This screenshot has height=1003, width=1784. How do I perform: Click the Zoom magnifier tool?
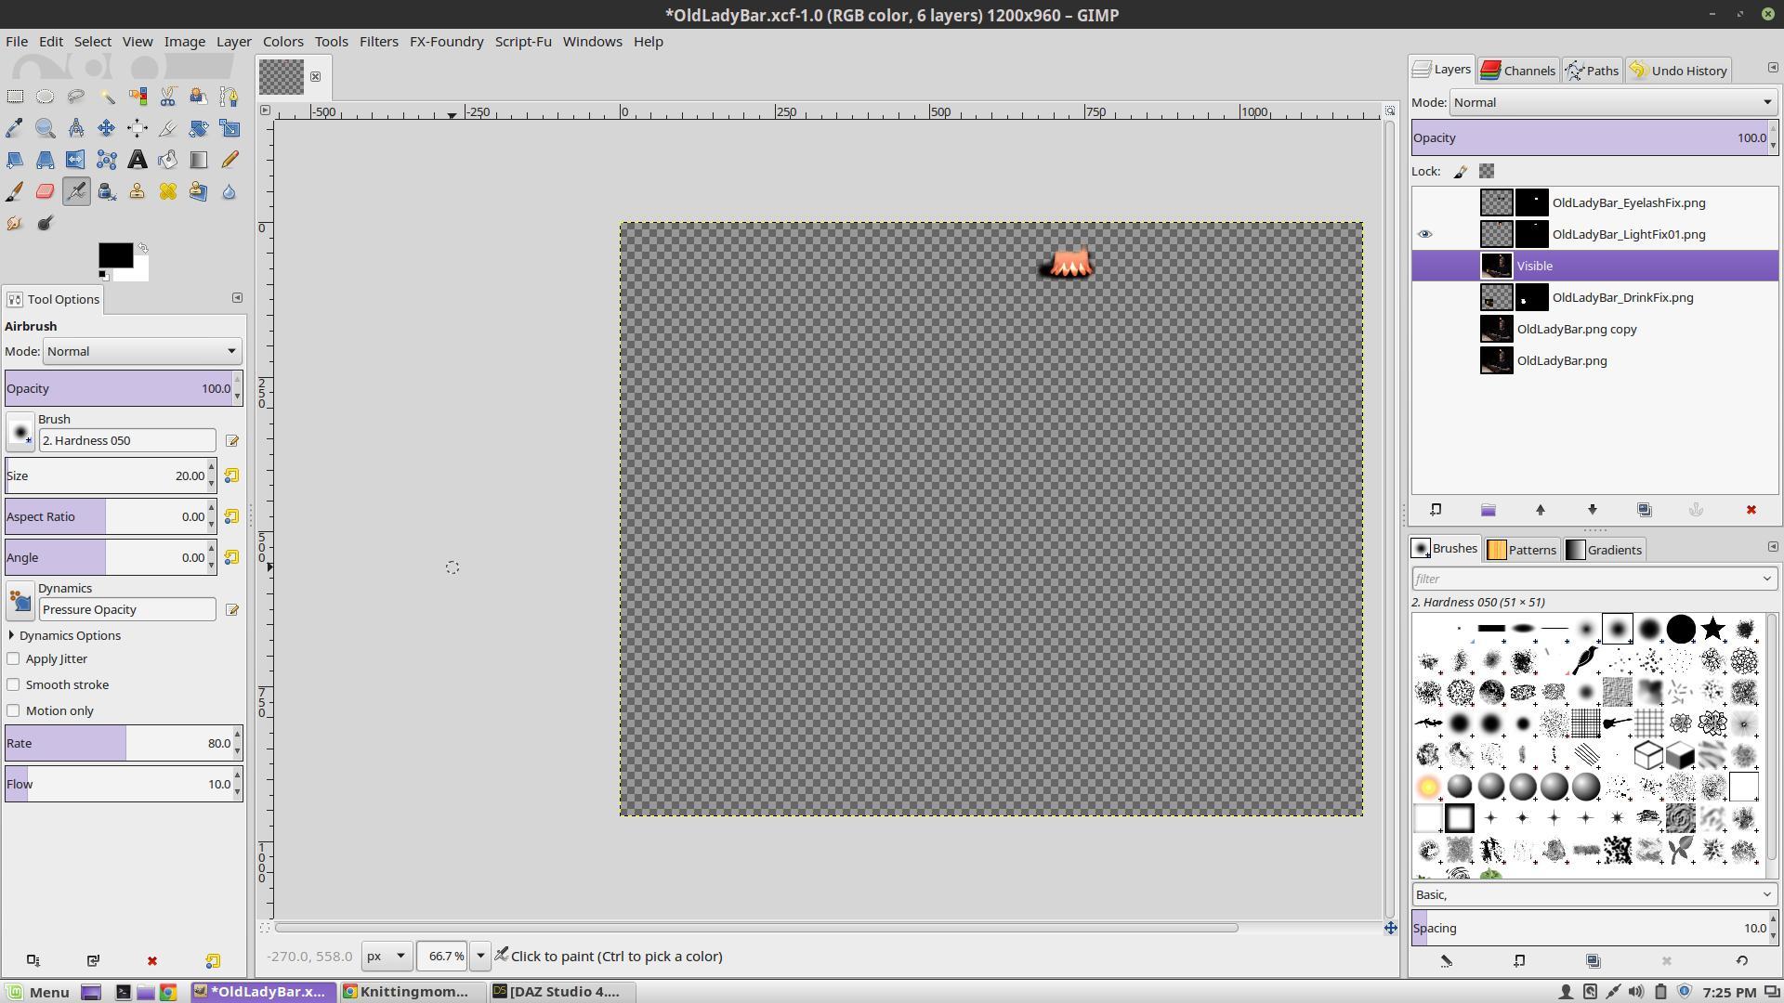(45, 128)
